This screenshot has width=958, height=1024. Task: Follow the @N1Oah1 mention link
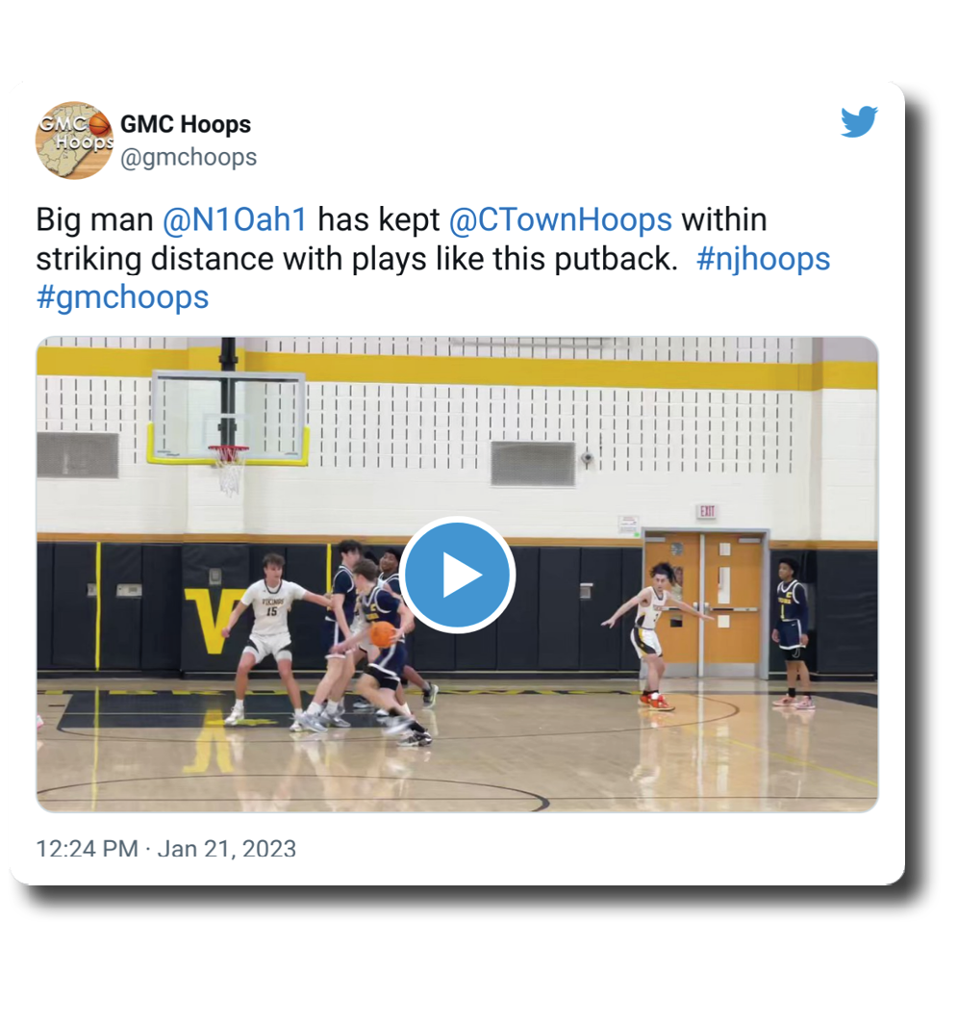tap(235, 219)
